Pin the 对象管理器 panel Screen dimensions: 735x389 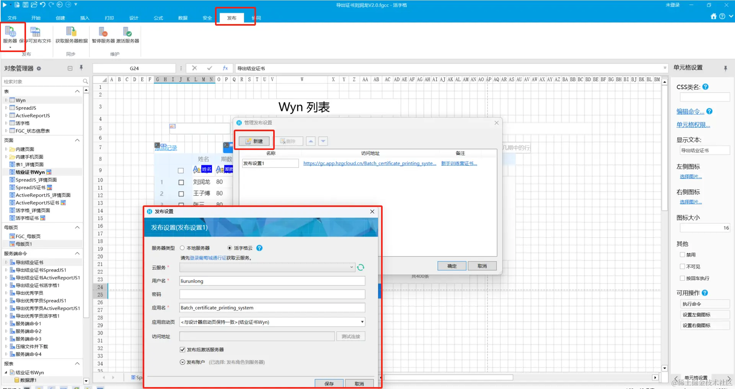pos(81,68)
